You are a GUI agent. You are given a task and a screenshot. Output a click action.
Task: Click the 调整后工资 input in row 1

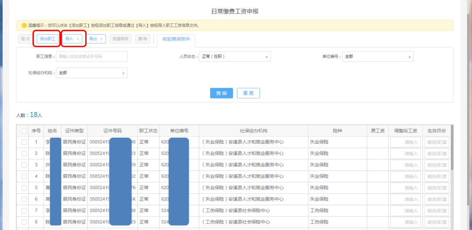[406, 142]
